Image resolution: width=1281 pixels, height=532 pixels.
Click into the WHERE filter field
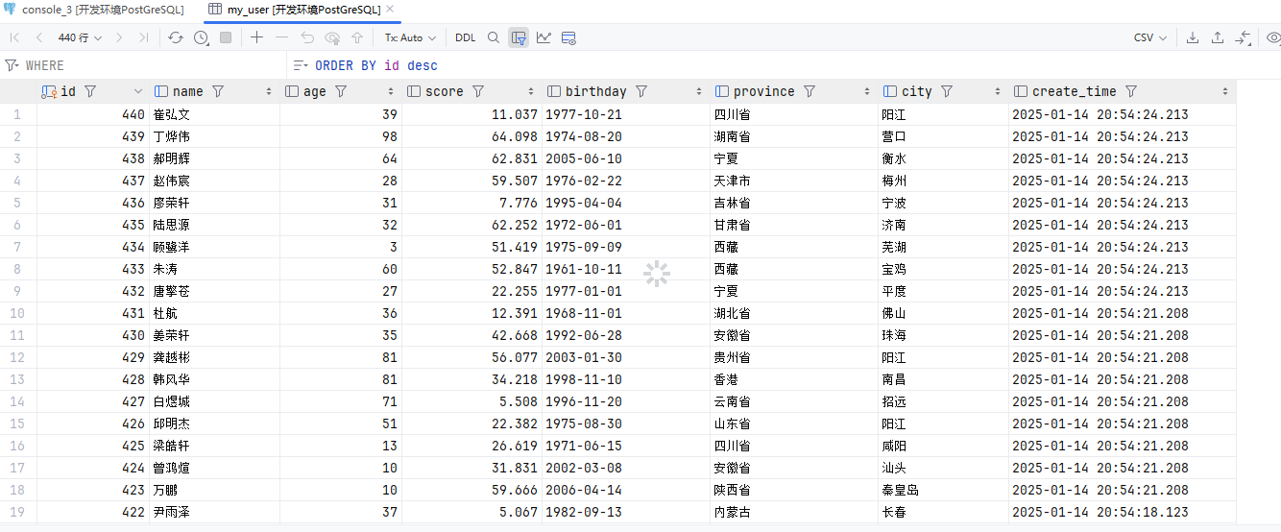144,65
